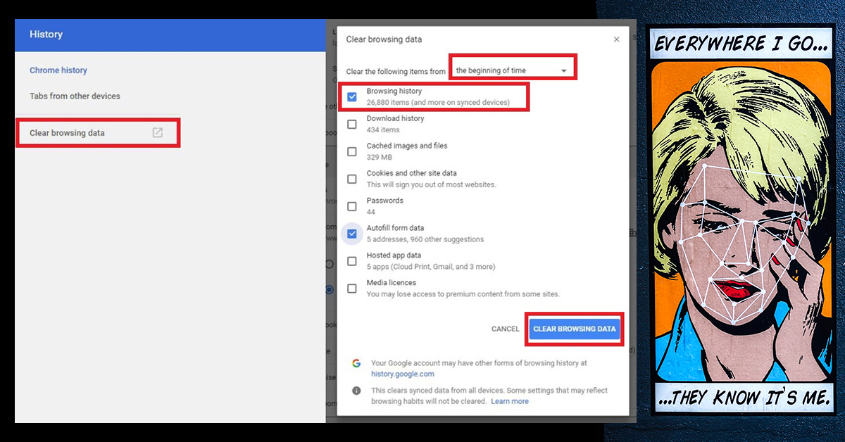Click the comic face artwork image
This screenshot has height=442, width=845.
pyautogui.click(x=744, y=220)
